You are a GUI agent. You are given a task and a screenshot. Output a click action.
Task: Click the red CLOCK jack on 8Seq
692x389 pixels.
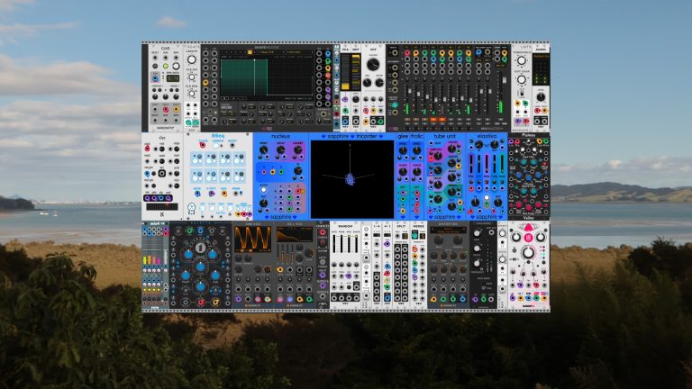point(202,145)
